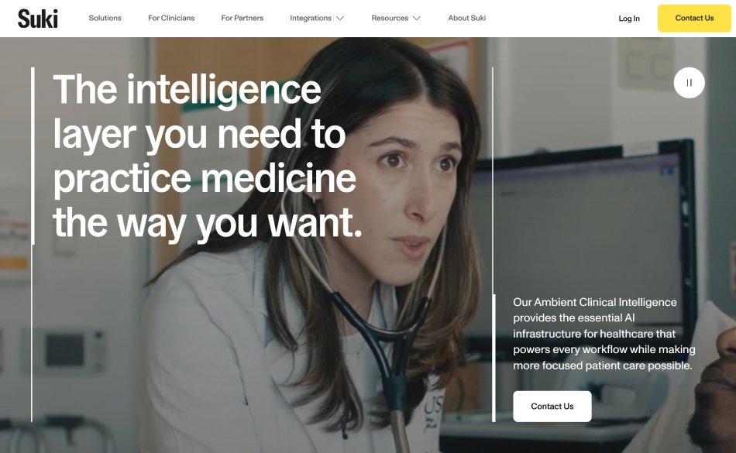Image resolution: width=736 pixels, height=453 pixels.
Task: Open the Integrations menu label
Action: (x=311, y=18)
